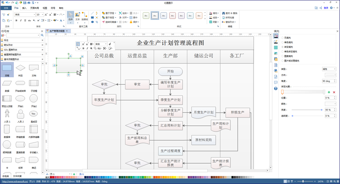Choose the rectangle drawing tool in ribbon
The image size is (340, 184).
click(92, 17)
